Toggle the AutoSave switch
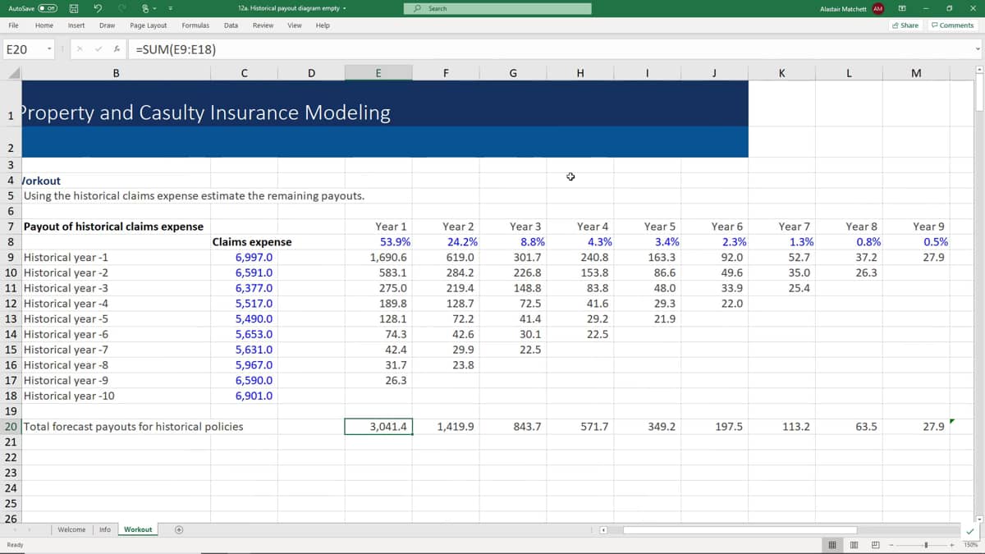Screen dimensions: 985x554 pyautogui.click(x=47, y=9)
